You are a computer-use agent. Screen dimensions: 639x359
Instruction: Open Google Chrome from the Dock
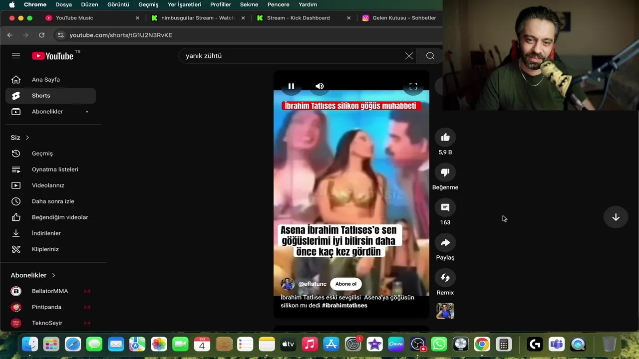[482, 344]
